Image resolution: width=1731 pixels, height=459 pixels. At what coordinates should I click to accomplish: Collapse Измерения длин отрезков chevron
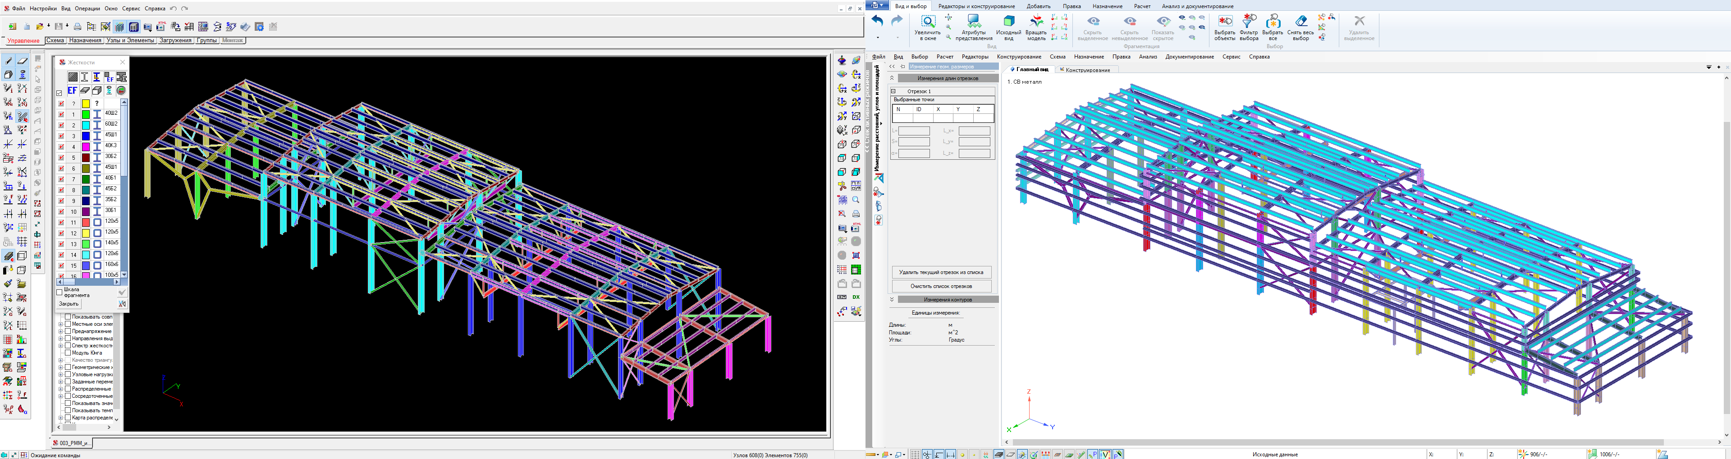[892, 78]
